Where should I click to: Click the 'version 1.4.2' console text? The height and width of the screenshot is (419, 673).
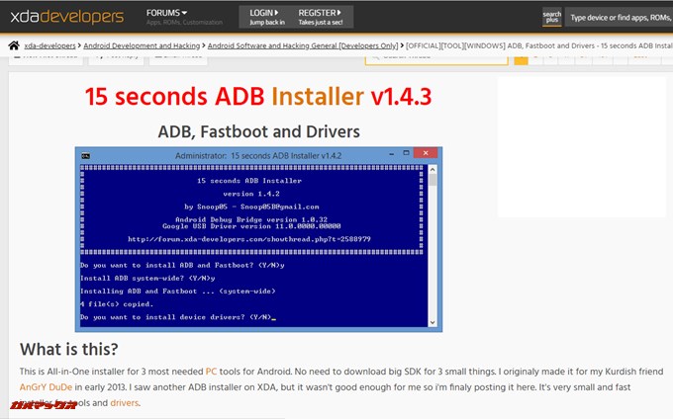(251, 194)
